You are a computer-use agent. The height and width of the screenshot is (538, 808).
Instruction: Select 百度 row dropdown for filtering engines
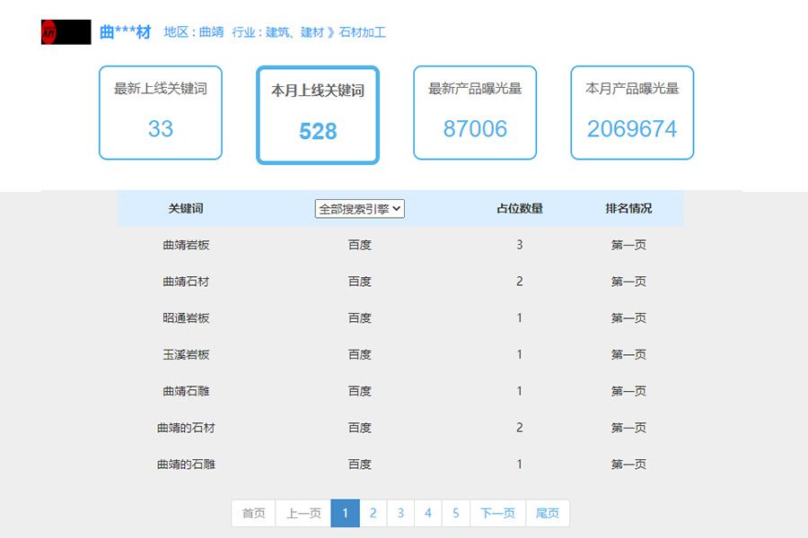click(359, 208)
